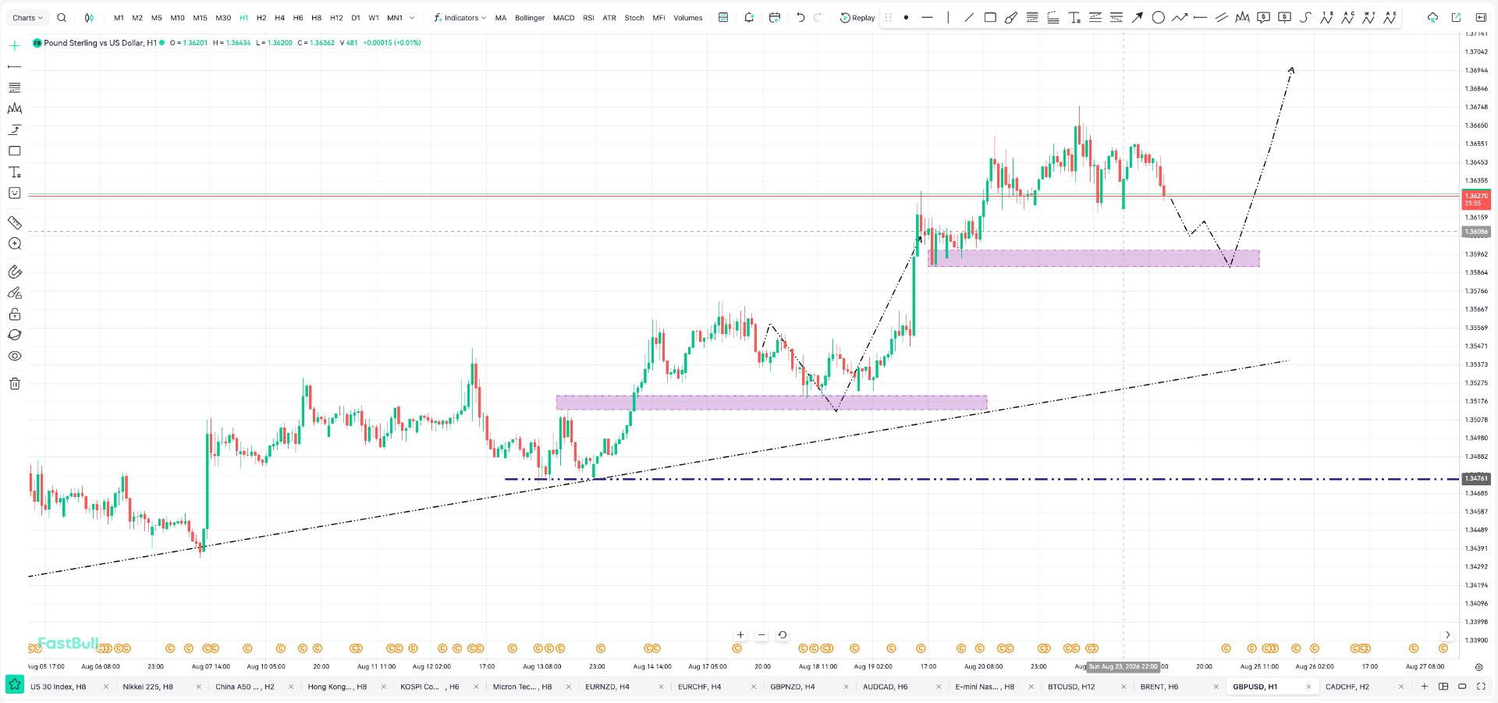Zoom in the chart with plus button
The width and height of the screenshot is (1498, 703).
click(740, 635)
